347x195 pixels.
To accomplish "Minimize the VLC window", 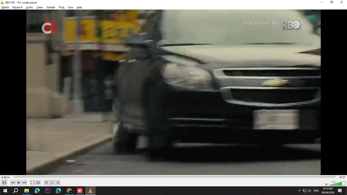I will [322, 2].
